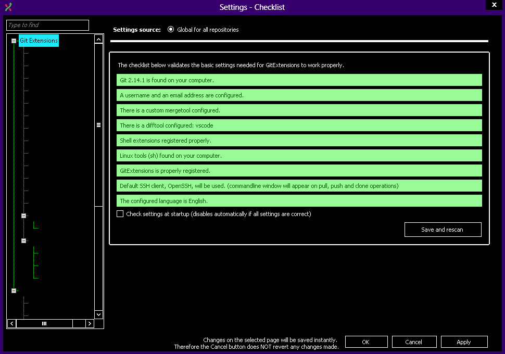Click 'Shell extensions registered properly' row
The height and width of the screenshot is (354, 505).
(x=299, y=141)
